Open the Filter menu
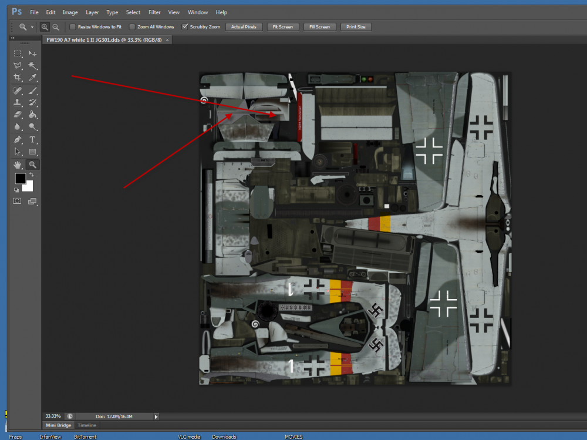587x440 pixels. click(x=154, y=12)
